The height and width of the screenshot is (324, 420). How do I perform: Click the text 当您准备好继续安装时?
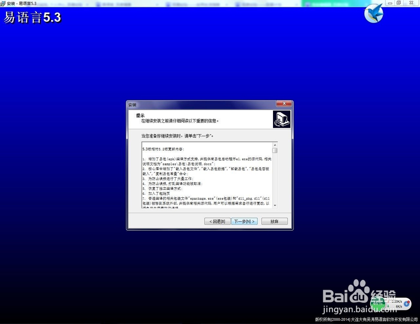click(162, 136)
